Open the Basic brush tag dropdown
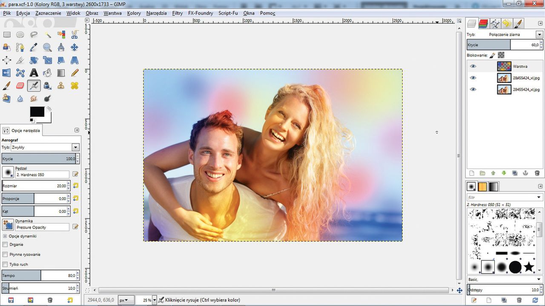The height and width of the screenshot is (306, 545). (539, 279)
